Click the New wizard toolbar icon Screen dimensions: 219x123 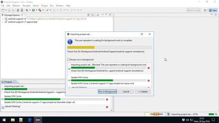pos(3,10)
